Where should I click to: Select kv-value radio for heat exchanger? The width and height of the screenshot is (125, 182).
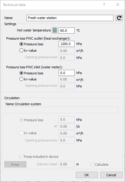[21, 50]
